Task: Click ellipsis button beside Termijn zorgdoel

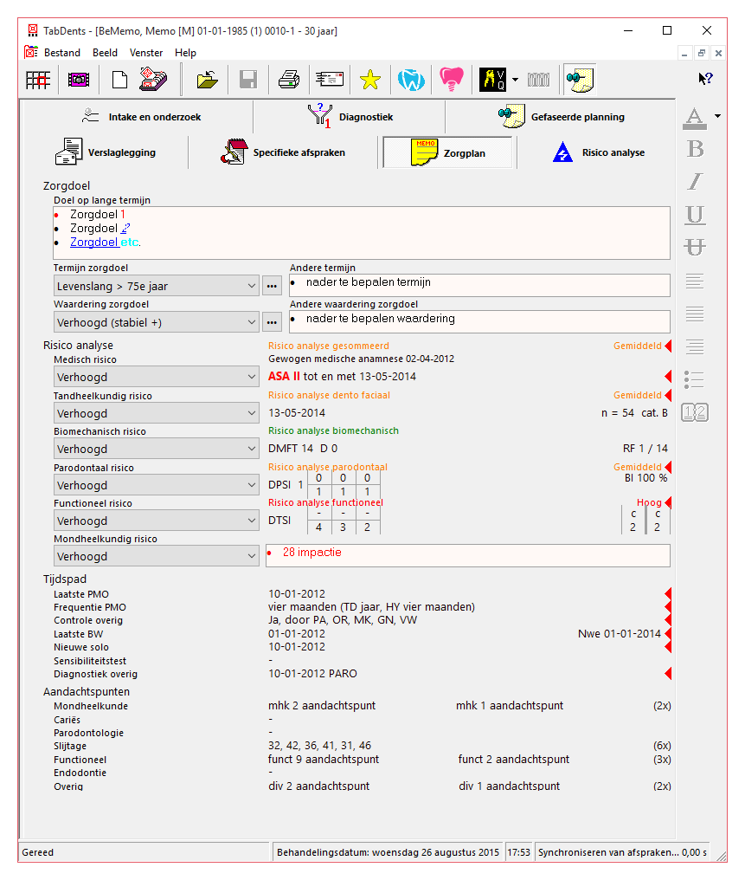Action: click(272, 286)
